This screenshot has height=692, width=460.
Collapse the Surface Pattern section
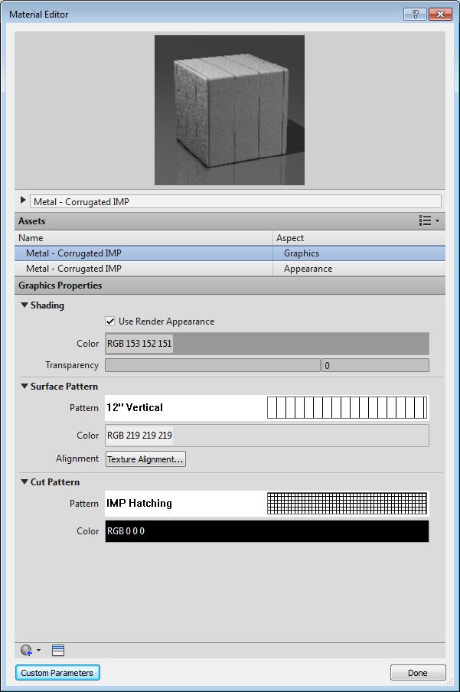[x=24, y=386]
